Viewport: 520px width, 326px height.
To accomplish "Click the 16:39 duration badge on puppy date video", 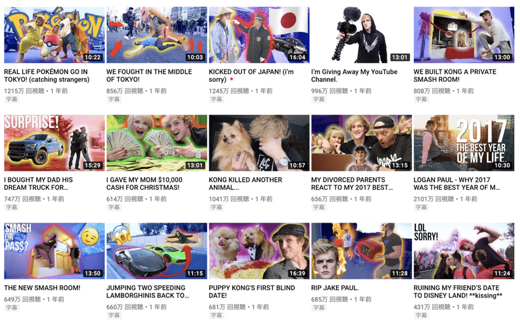I will click(297, 273).
